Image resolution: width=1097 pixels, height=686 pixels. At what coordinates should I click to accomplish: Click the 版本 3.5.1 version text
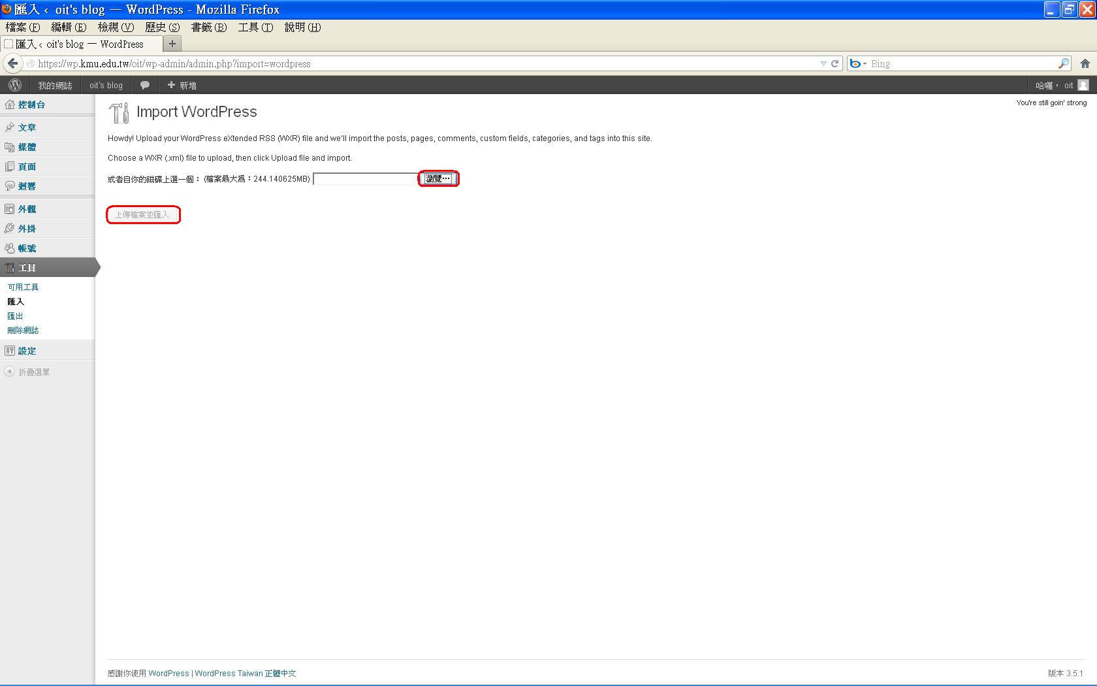point(1065,673)
